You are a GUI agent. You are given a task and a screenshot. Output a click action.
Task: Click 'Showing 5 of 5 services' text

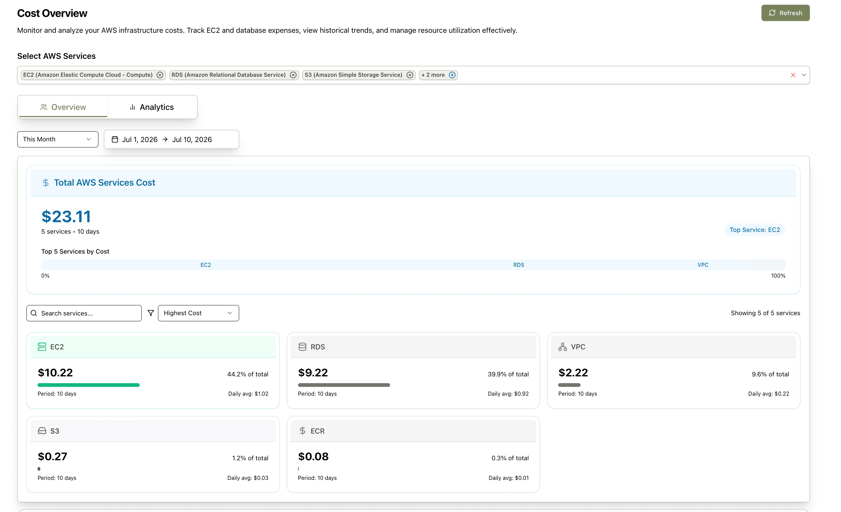pyautogui.click(x=765, y=313)
